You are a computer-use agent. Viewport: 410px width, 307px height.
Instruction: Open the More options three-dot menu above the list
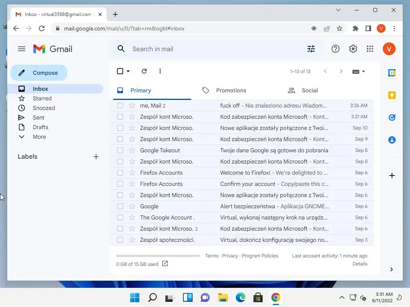[x=160, y=71]
